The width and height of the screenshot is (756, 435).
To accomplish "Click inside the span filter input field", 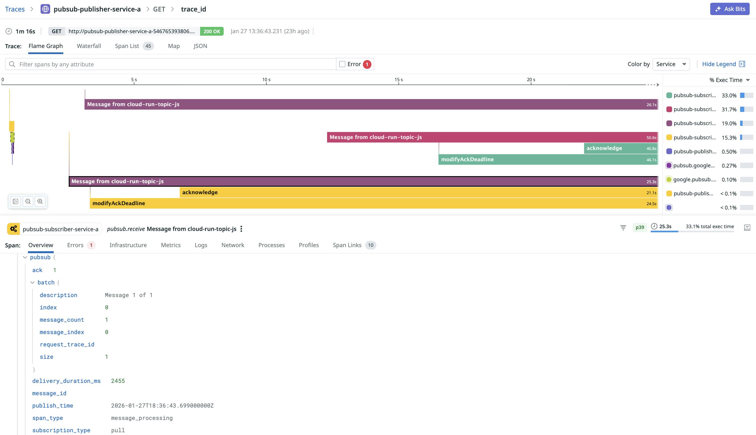I will point(120,64).
